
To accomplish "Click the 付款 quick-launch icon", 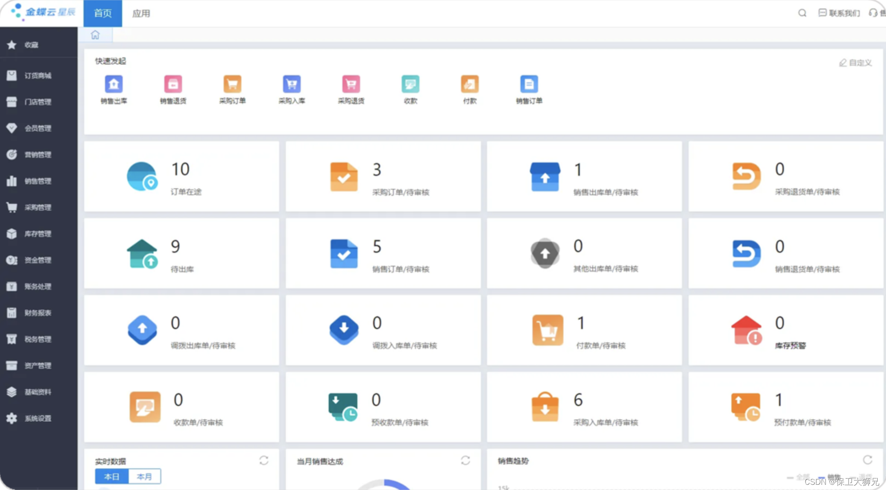I will tap(470, 84).
